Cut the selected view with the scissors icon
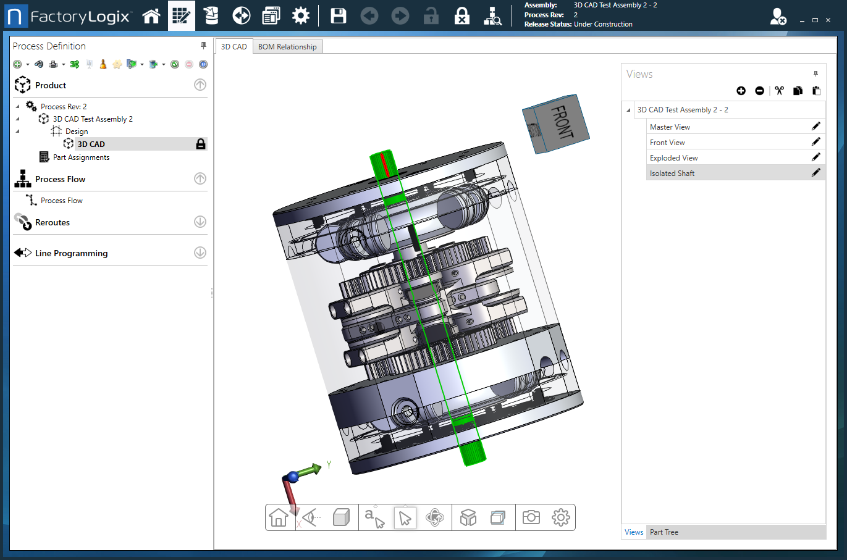 click(779, 90)
